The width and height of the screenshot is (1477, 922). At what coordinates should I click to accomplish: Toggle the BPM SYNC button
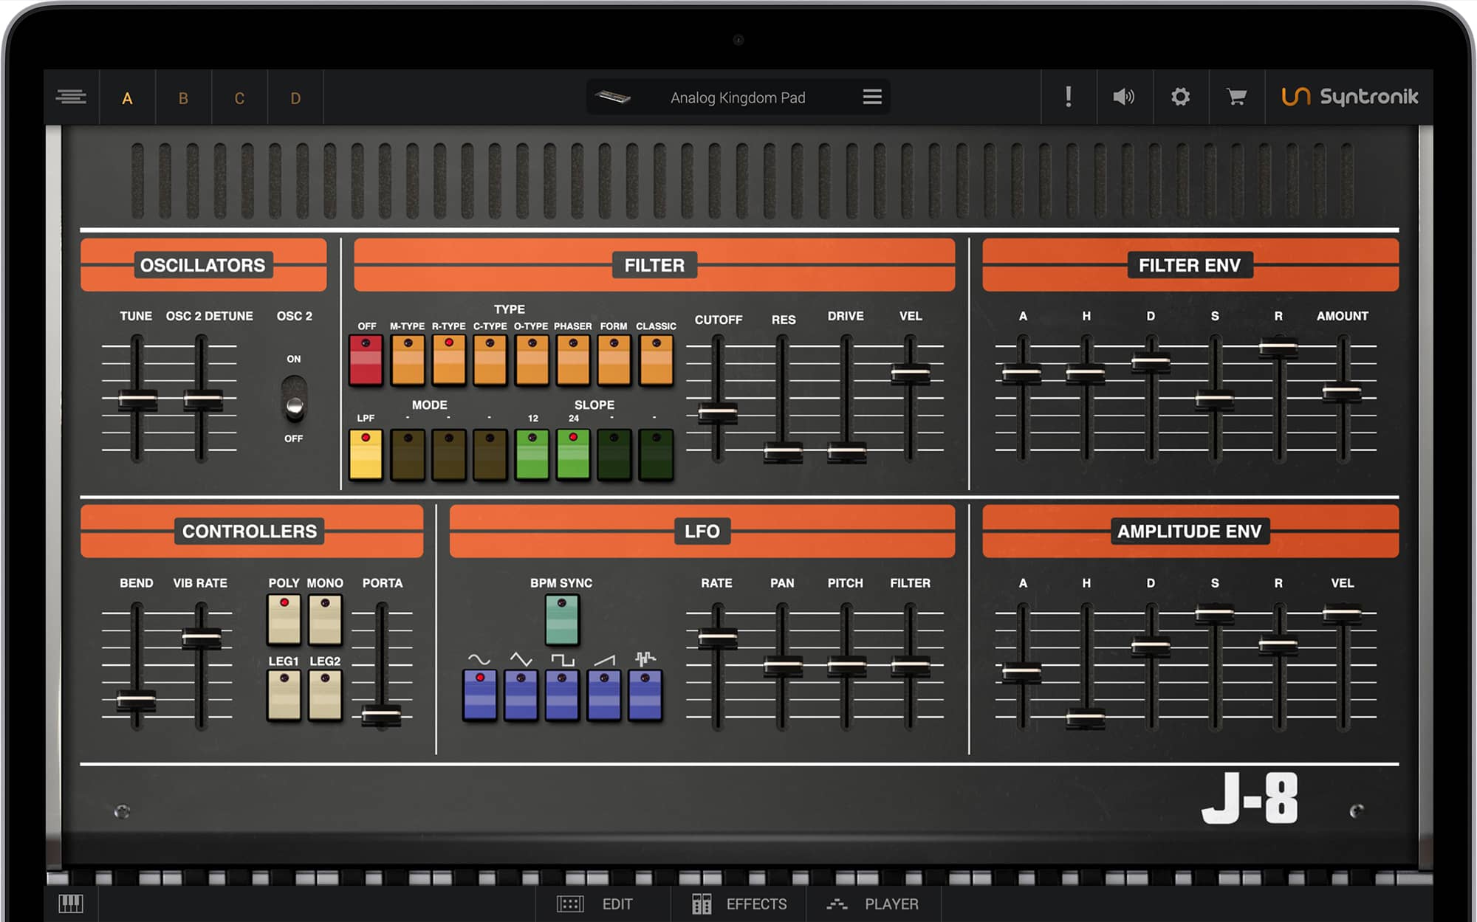click(x=562, y=620)
